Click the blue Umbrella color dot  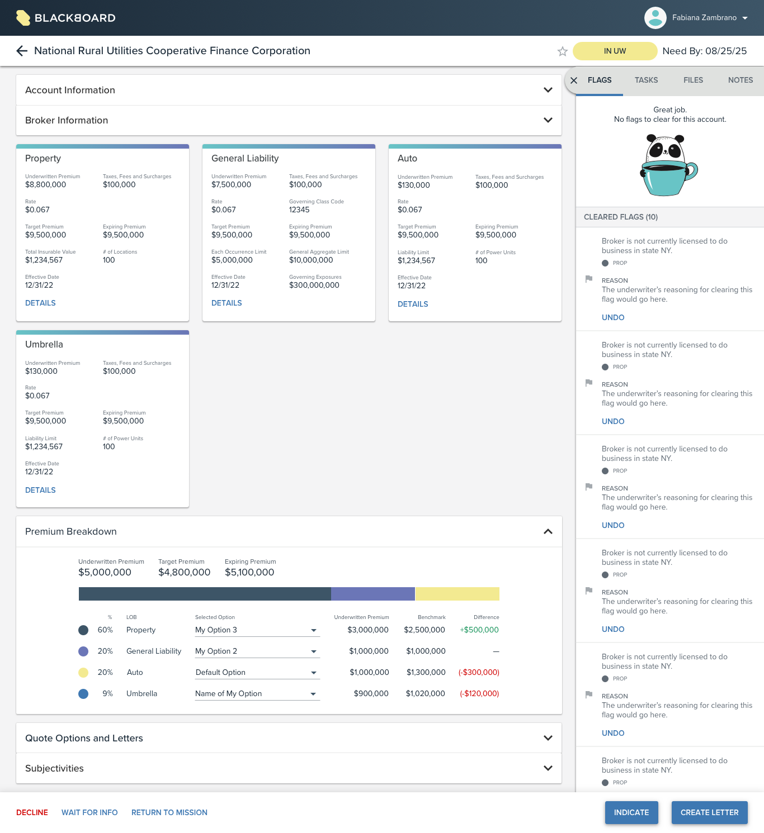click(83, 694)
